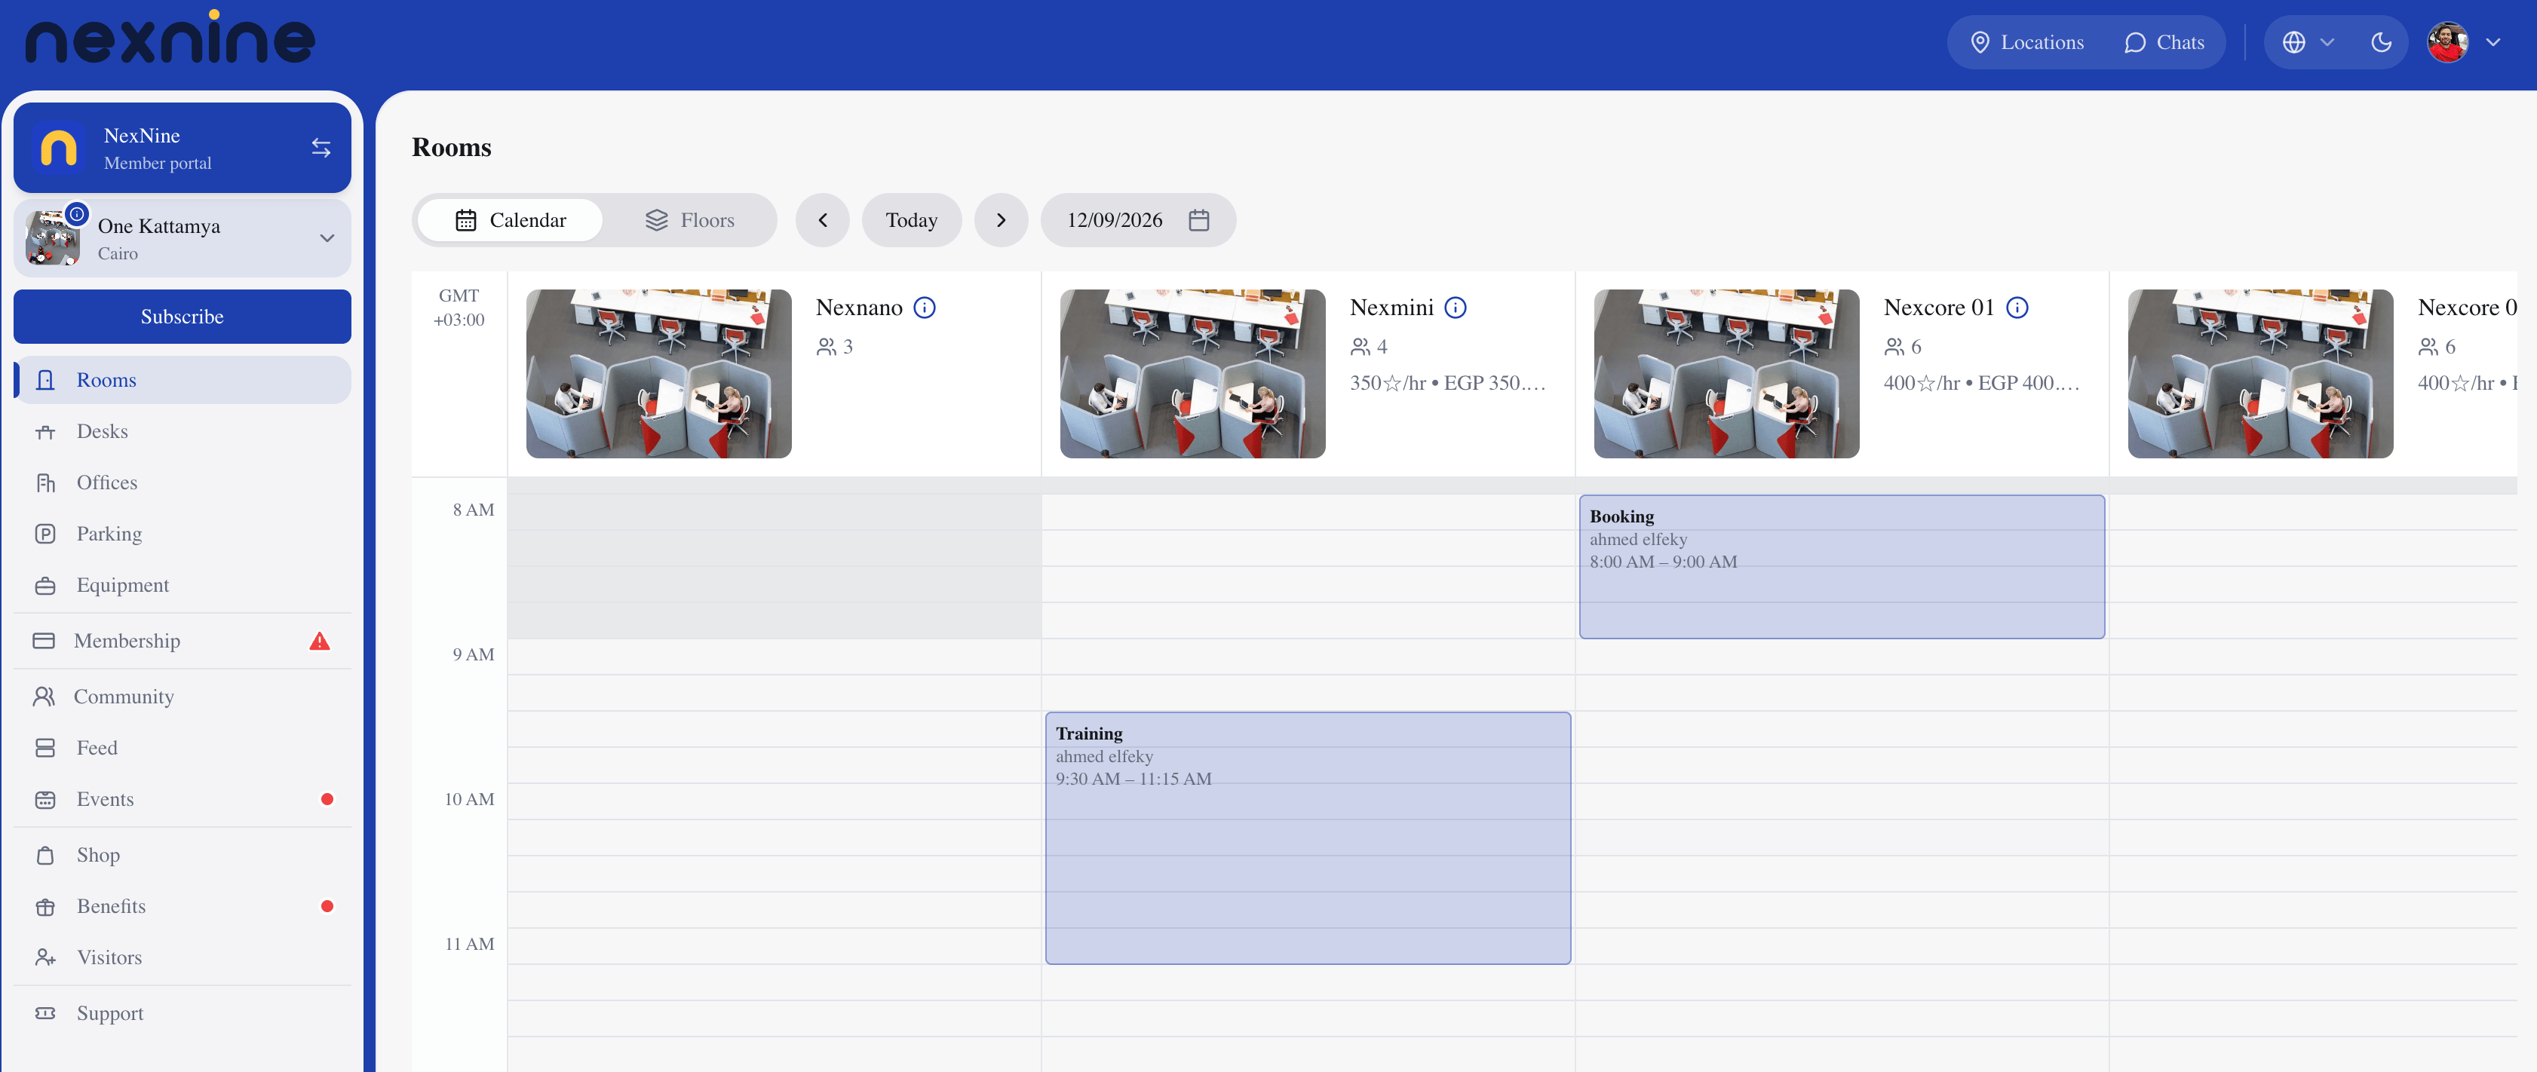The image size is (2537, 1072).
Task: Open Chats in top bar
Action: [x=2164, y=42]
